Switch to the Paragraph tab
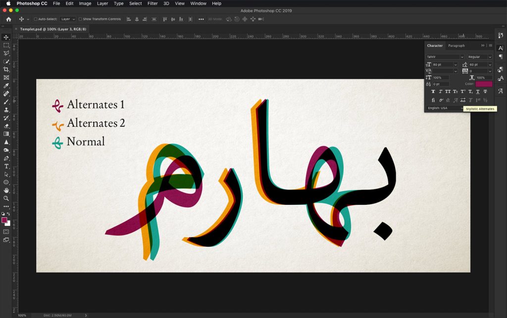This screenshot has height=318, width=507. coord(456,45)
